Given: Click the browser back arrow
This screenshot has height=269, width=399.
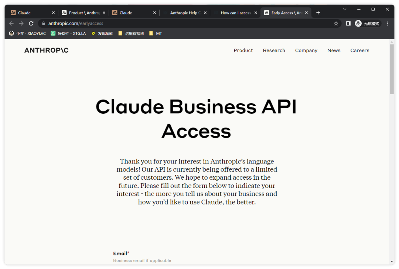Looking at the screenshot, I should point(11,23).
